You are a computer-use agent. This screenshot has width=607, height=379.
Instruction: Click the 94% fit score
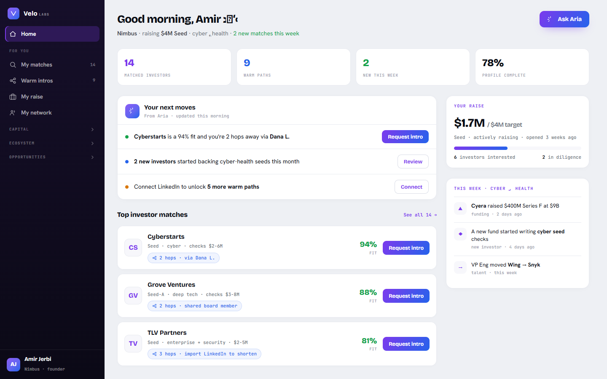[x=368, y=245]
